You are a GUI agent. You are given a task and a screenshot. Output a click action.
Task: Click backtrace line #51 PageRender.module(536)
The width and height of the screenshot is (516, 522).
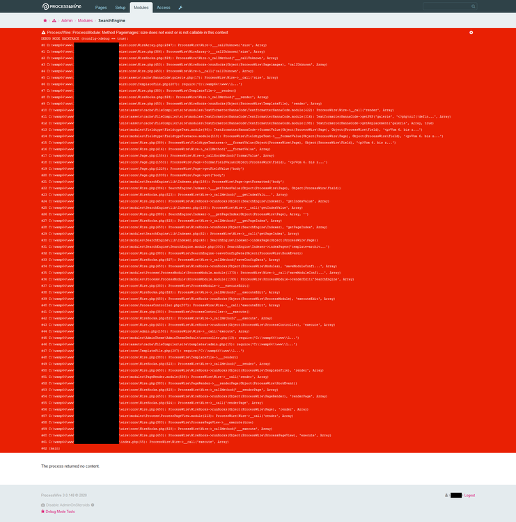coord(155,377)
